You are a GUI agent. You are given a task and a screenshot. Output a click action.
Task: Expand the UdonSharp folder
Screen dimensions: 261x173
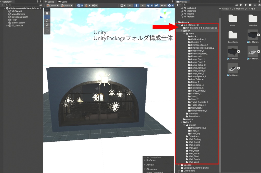coord(179,171)
